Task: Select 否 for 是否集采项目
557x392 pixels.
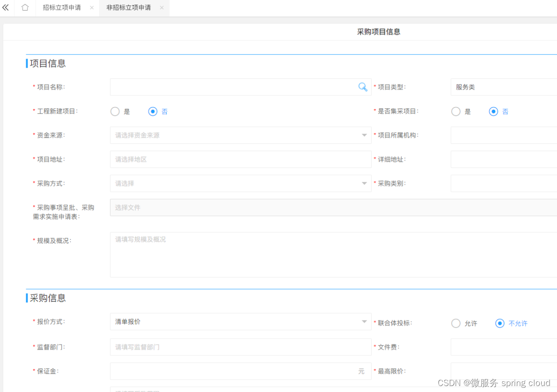Action: [493, 112]
